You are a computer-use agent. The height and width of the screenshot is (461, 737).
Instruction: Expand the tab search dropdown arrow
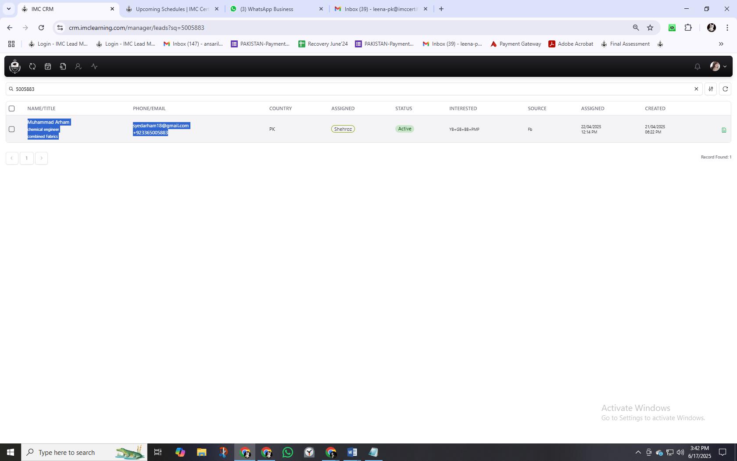(8, 9)
